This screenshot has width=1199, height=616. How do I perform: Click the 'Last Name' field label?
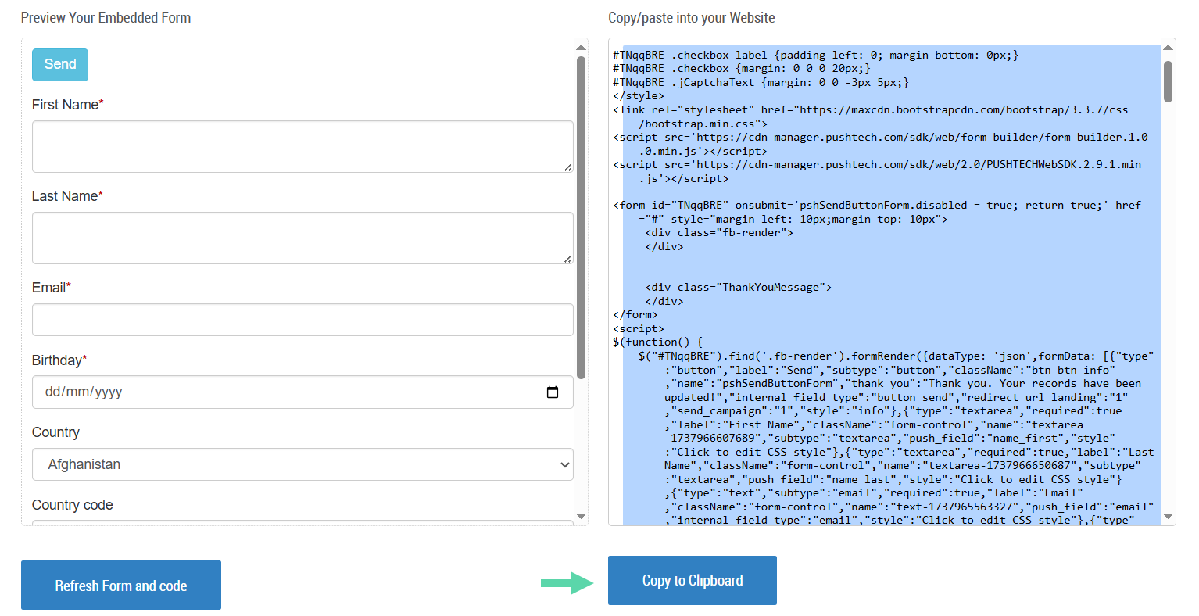coord(67,196)
